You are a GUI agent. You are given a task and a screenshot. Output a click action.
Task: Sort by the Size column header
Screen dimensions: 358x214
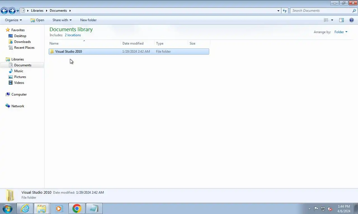[x=199, y=43]
